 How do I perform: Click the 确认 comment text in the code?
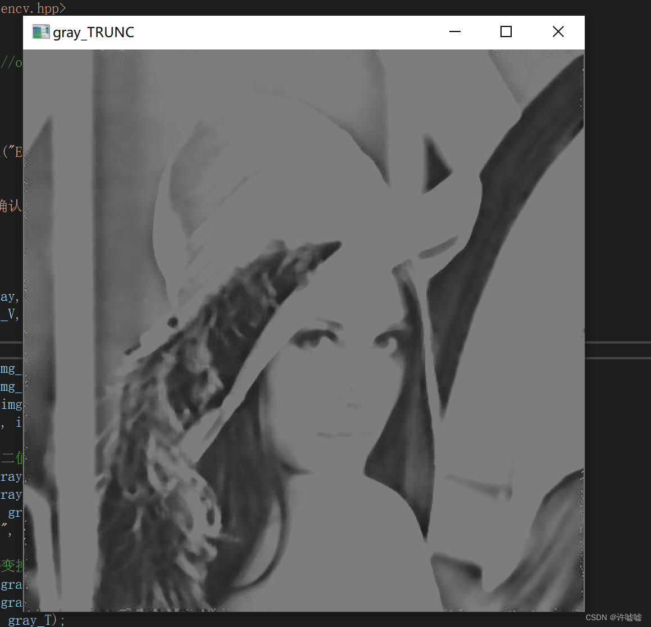tap(11, 206)
